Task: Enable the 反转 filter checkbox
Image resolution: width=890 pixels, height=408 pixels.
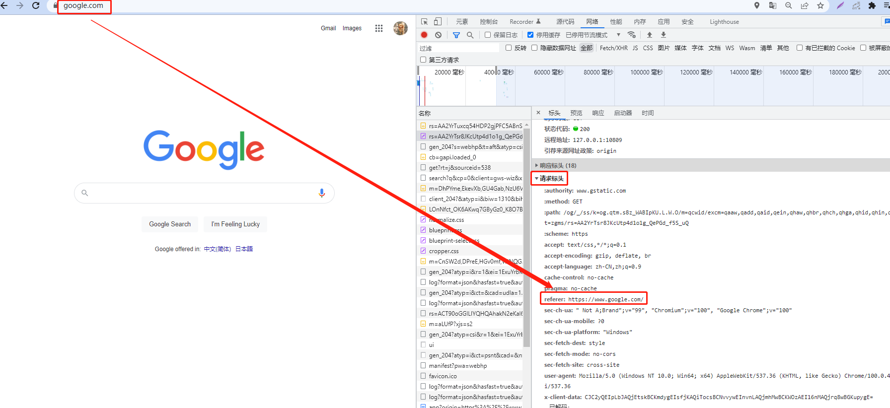Action: point(509,48)
